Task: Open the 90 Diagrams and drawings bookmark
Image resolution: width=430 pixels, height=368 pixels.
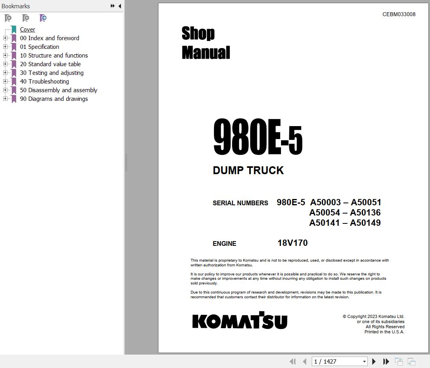Action: [x=54, y=99]
